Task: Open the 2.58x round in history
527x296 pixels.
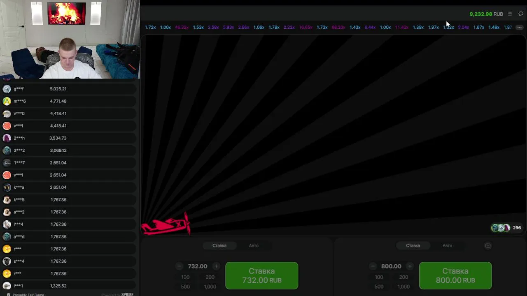Action: coord(213,27)
